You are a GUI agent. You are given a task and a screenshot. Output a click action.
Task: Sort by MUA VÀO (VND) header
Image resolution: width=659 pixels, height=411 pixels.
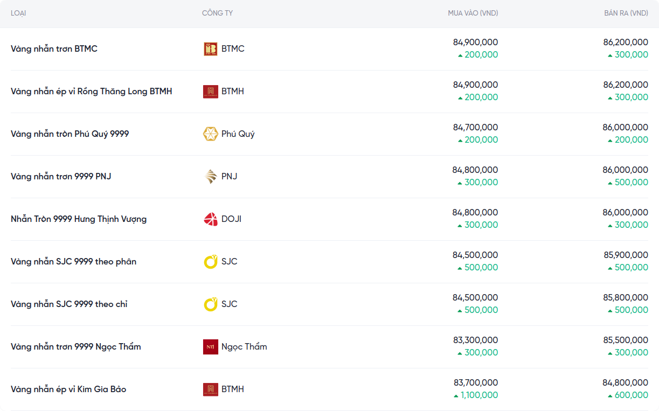tap(473, 13)
